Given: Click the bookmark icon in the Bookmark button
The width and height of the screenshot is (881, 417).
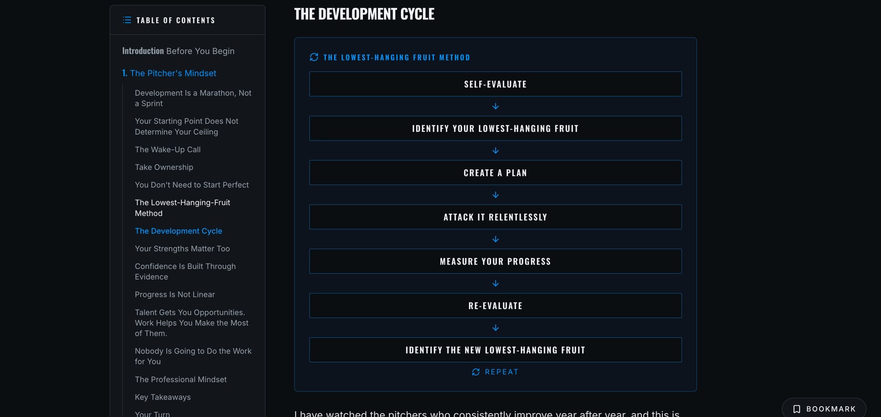Looking at the screenshot, I should coord(796,409).
